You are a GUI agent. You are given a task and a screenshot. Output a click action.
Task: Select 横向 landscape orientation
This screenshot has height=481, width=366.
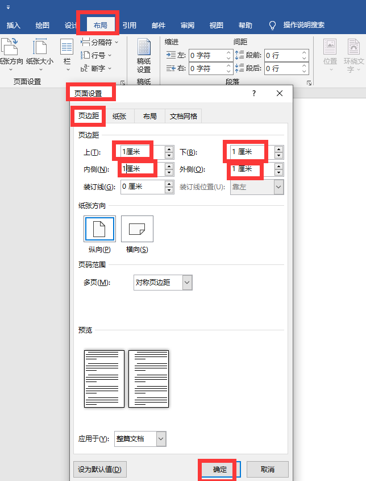pos(137,229)
